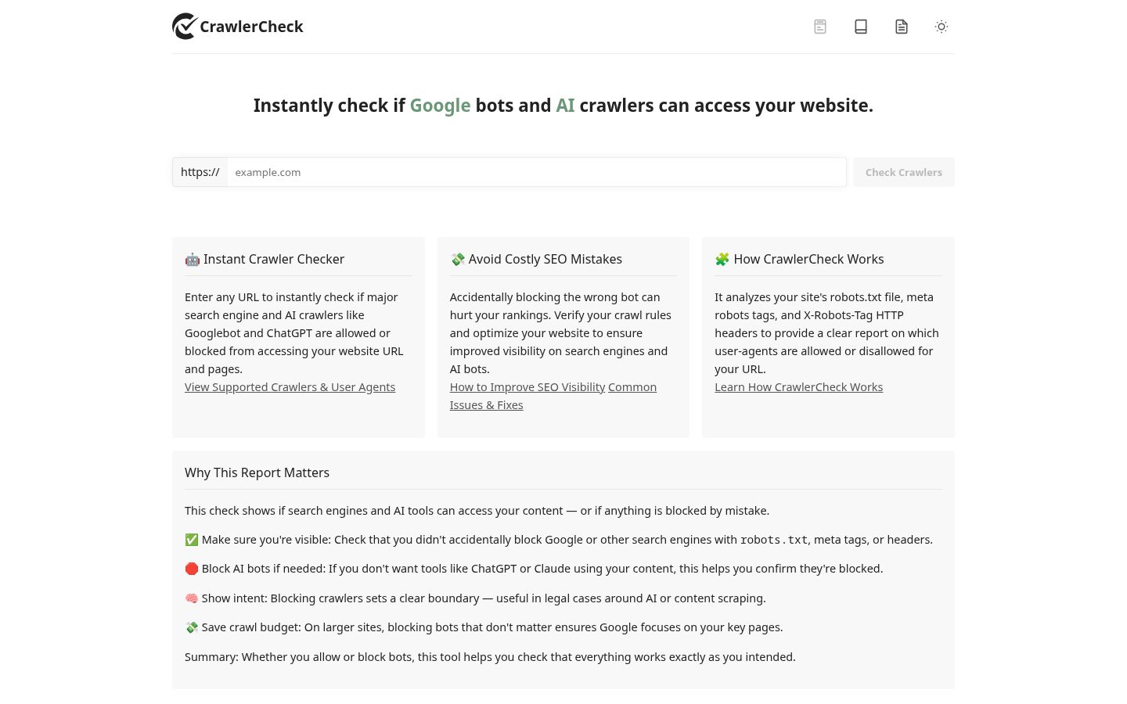
Task: Open View Supported Crawlers & User Agents link
Action: 290,387
